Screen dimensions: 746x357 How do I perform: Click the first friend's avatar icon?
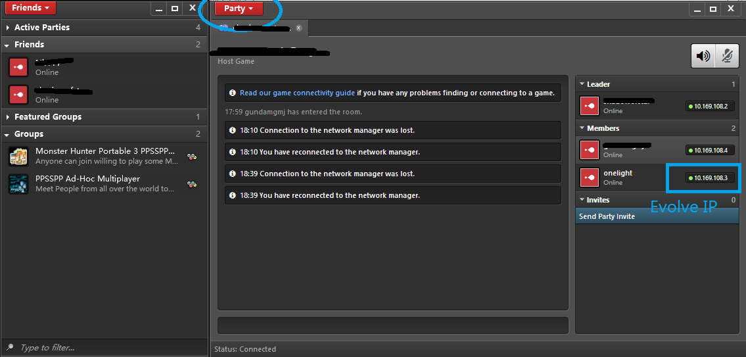pos(18,67)
